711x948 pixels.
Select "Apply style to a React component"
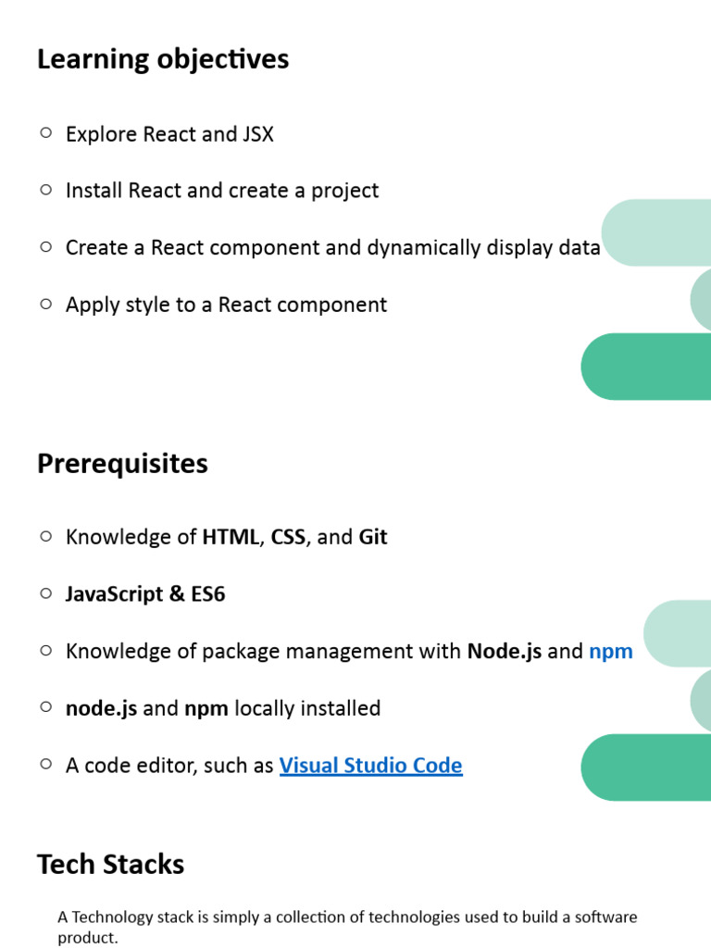tap(226, 305)
